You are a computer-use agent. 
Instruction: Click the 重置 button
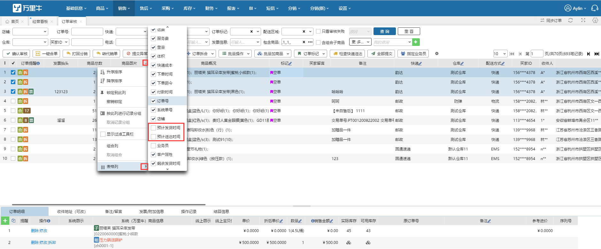click(x=409, y=31)
